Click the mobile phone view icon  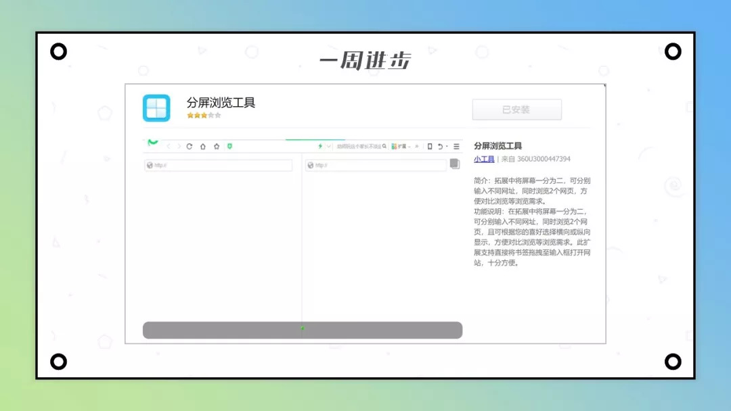pos(430,147)
